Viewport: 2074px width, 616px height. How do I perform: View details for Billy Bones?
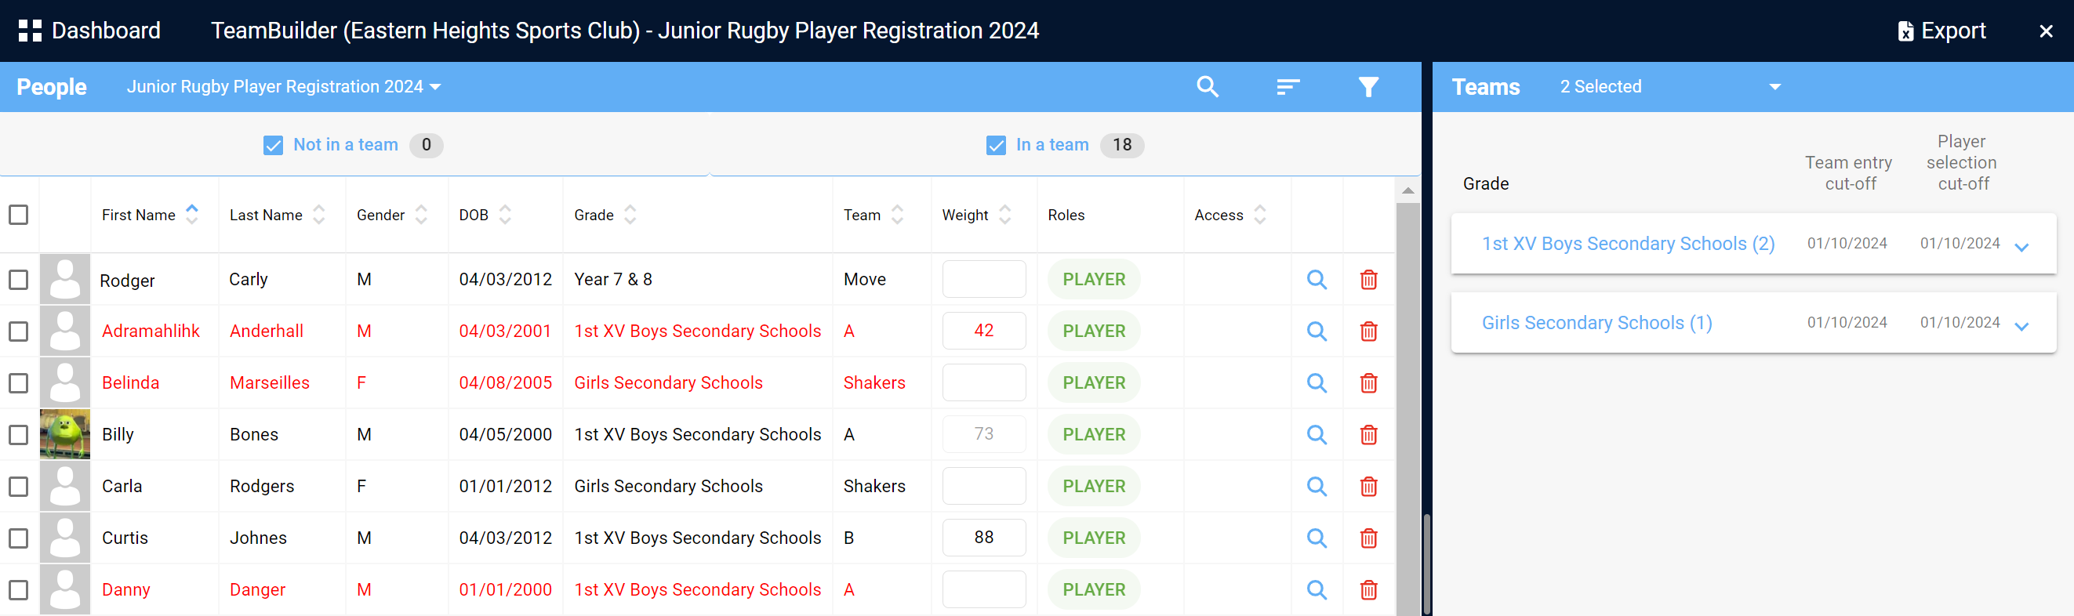pos(1317,434)
